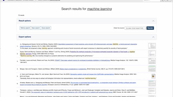
Task: Click the 'In this paper, we proposed a deep learning' snippet
Action: (x=74, y=48)
